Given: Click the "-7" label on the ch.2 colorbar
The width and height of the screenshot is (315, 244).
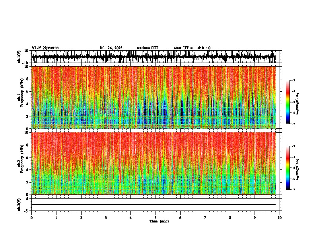Looking at the screenshot, I should click(294, 189).
